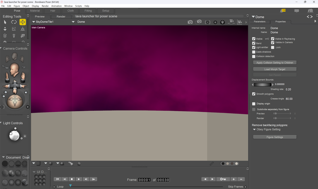Image resolution: width=318 pixels, height=189 pixels.
Task: Open the Animation menu
Action: [56, 6]
